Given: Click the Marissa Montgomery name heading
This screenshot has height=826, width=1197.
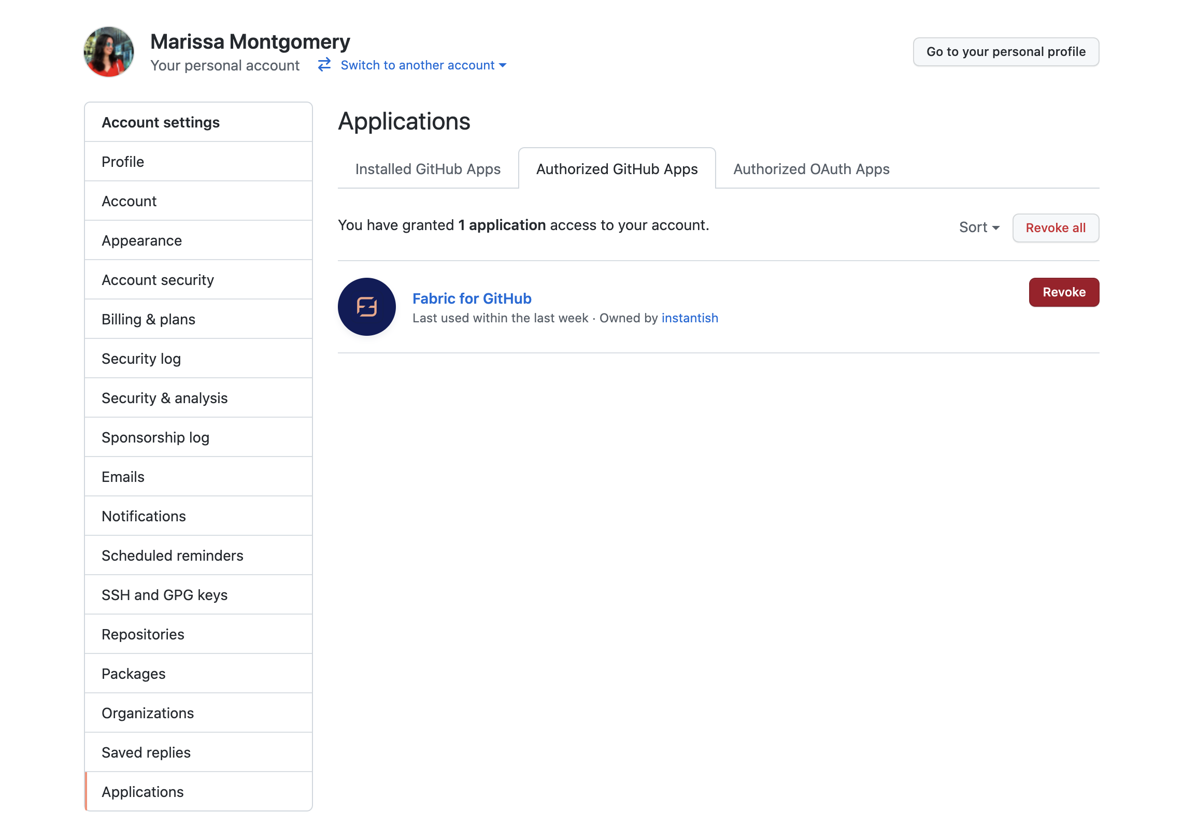Looking at the screenshot, I should (x=250, y=41).
